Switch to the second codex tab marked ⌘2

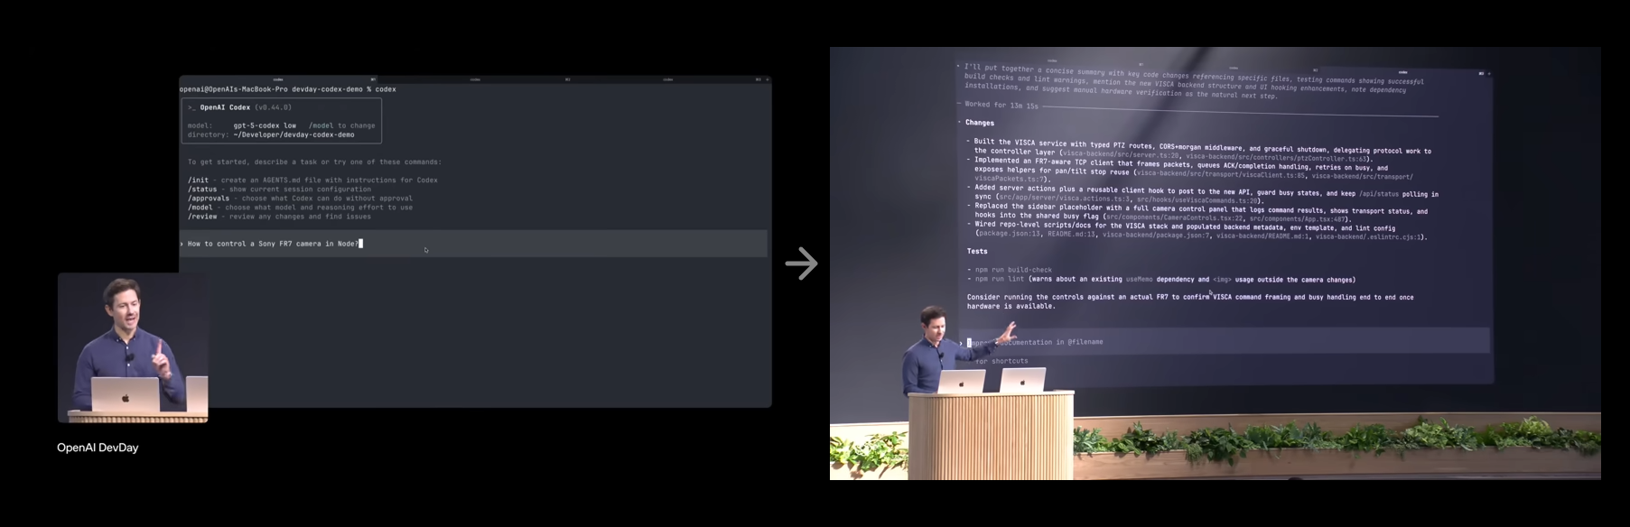(x=475, y=79)
